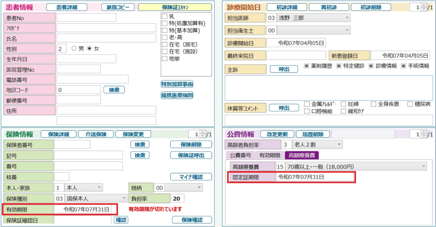Tick the 糖尿病 checkbox
Image resolution: width=436 pixels, height=227 pixels.
point(410,104)
